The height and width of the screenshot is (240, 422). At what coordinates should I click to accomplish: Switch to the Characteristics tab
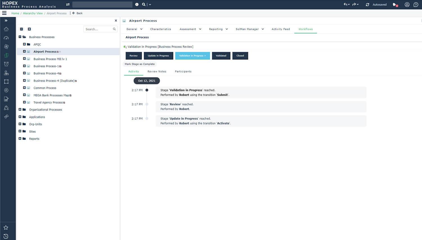(161, 29)
